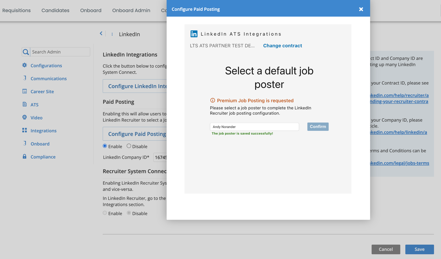The height and width of the screenshot is (259, 441).
Task: Click the Onboard sidebar icon
Action: tap(24, 144)
